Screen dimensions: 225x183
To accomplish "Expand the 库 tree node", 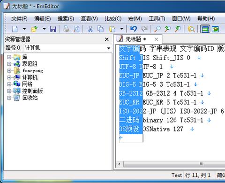I will coord(9,57).
